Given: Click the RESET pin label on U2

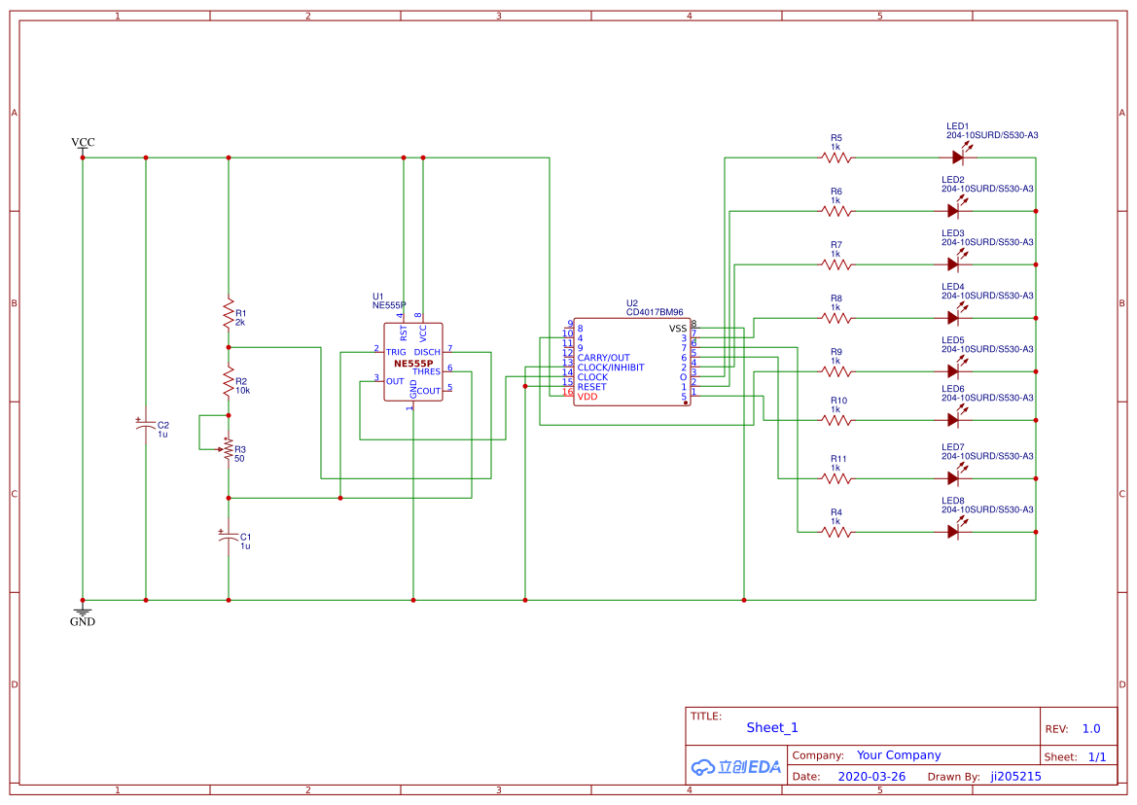Looking at the screenshot, I should pos(591,387).
